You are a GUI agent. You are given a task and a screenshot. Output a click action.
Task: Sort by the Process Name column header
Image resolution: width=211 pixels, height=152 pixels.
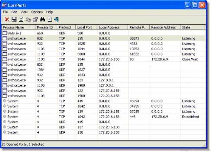18,27
